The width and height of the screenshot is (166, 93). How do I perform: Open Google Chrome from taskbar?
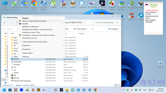click(x=95, y=90)
